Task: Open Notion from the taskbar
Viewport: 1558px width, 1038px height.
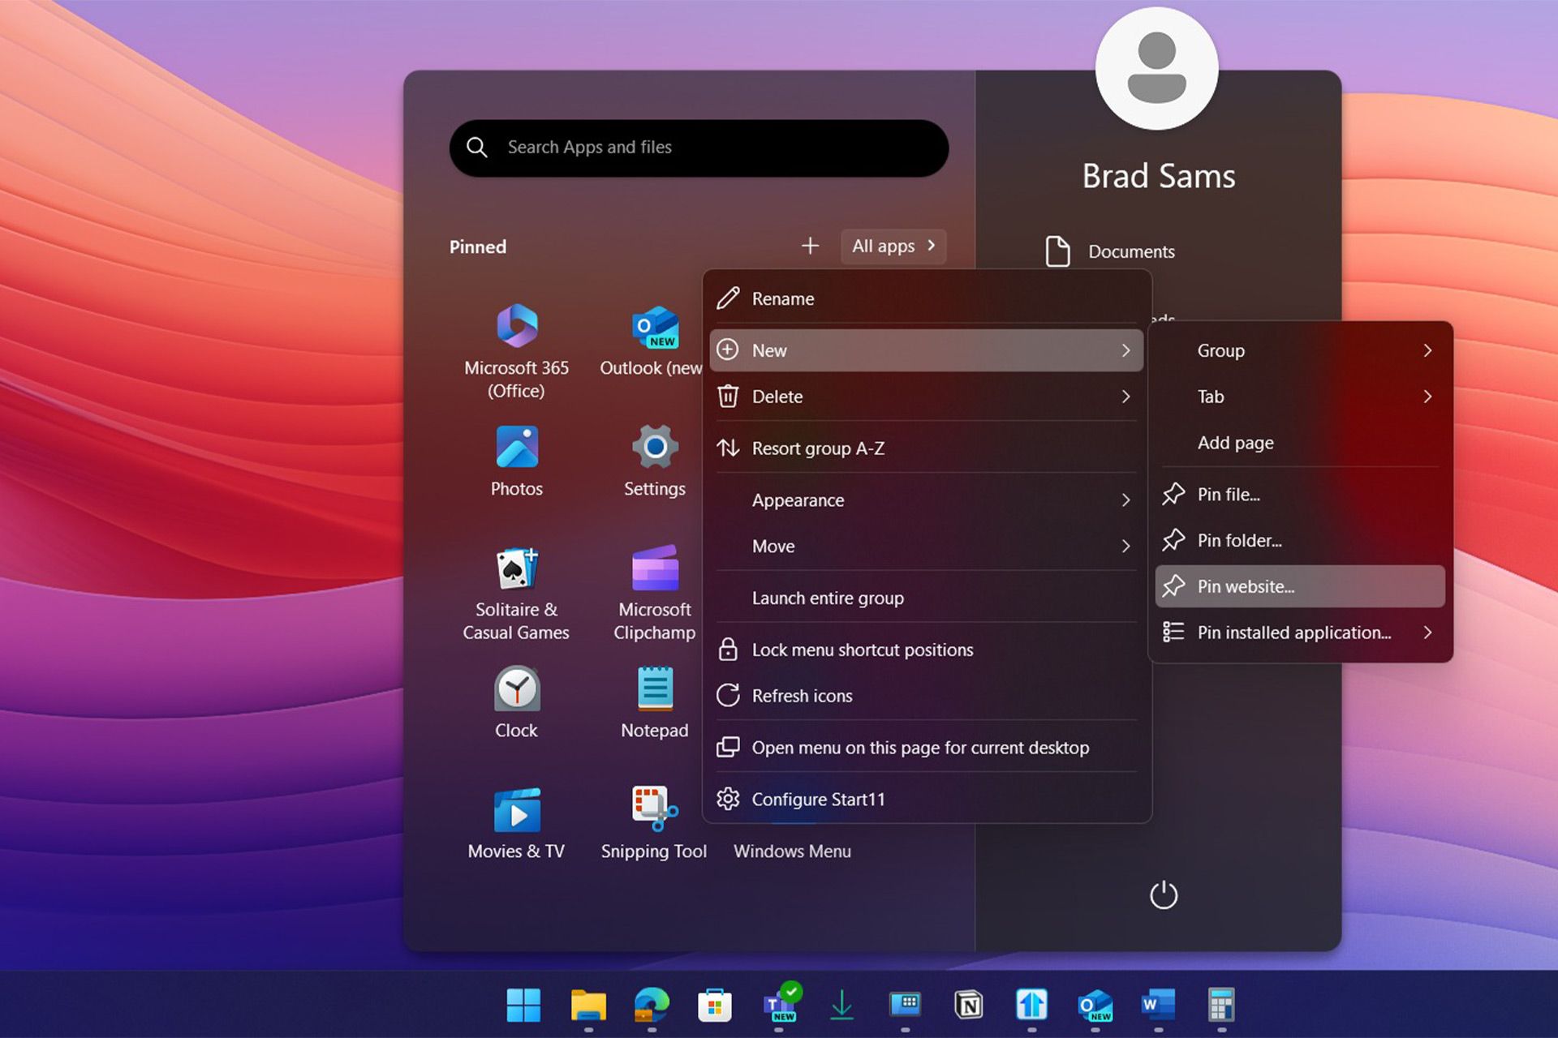Action: click(968, 1006)
